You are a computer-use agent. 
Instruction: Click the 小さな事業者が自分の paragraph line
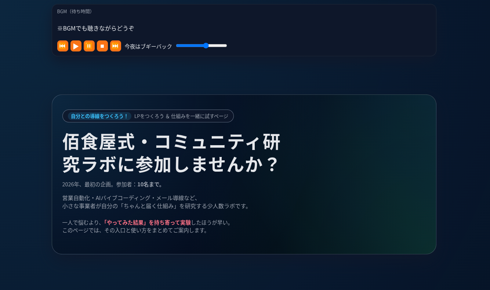(x=156, y=206)
